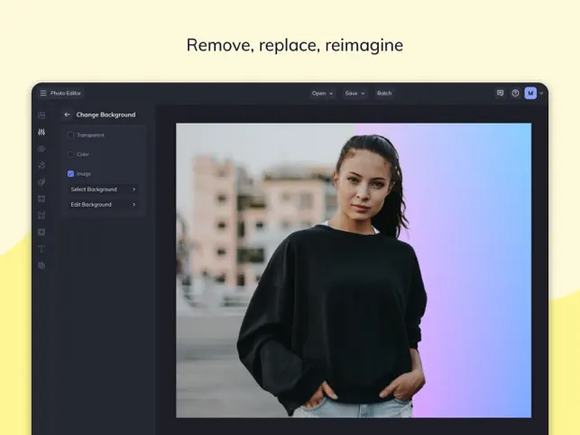Viewport: 580px width, 435px height.
Task: Expand the Open dropdown menu
Action: [x=322, y=93]
